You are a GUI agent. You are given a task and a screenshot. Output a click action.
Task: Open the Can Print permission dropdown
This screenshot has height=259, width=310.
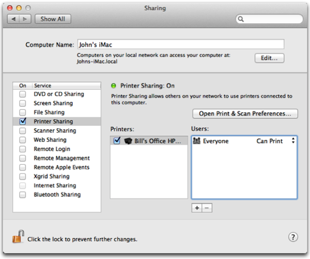click(293, 141)
